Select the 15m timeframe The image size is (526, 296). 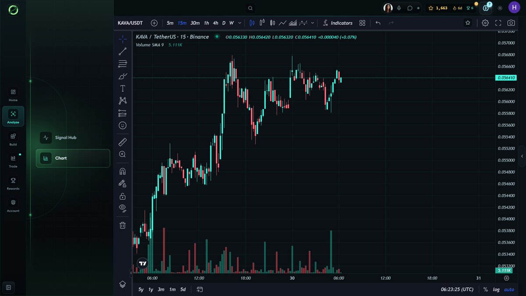[182, 23]
